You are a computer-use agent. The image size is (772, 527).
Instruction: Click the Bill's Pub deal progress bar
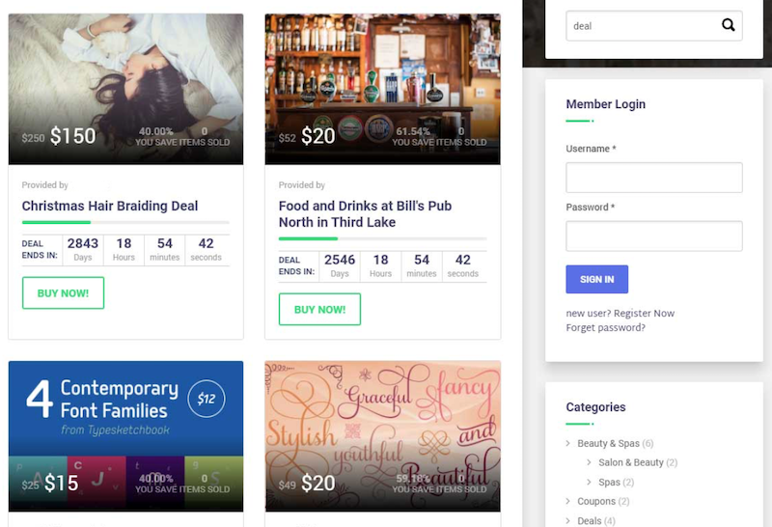[382, 238]
